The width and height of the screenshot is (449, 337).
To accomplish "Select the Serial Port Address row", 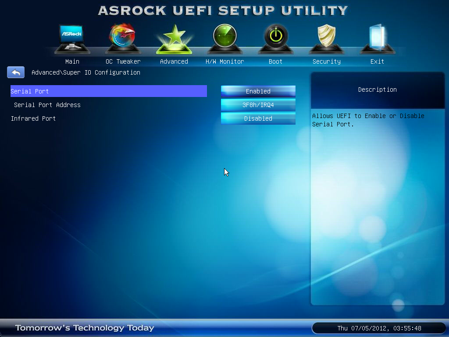I will tap(47, 105).
